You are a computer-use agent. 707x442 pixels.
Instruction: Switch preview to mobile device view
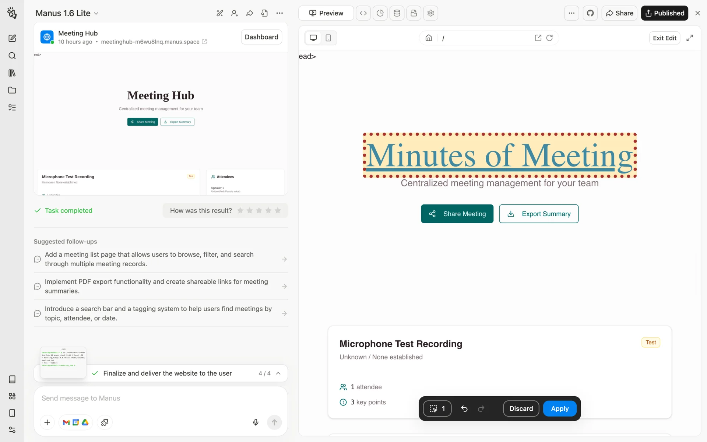point(328,38)
